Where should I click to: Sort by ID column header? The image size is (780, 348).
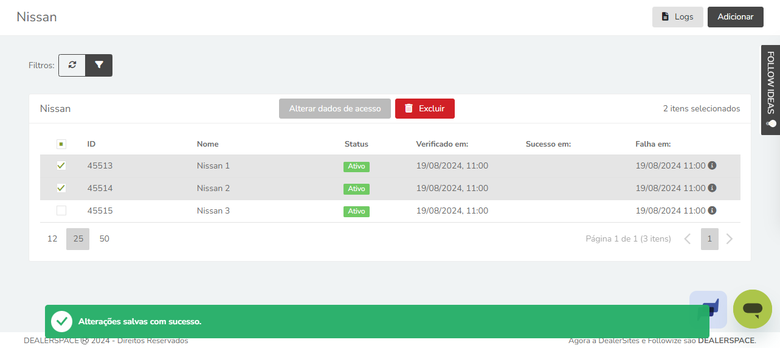pos(91,144)
